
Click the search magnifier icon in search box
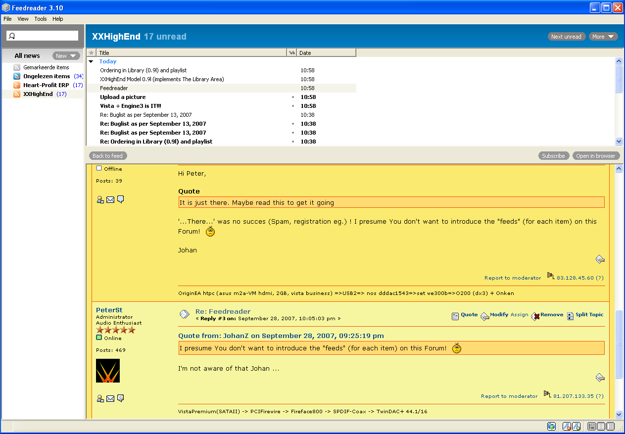(12, 36)
